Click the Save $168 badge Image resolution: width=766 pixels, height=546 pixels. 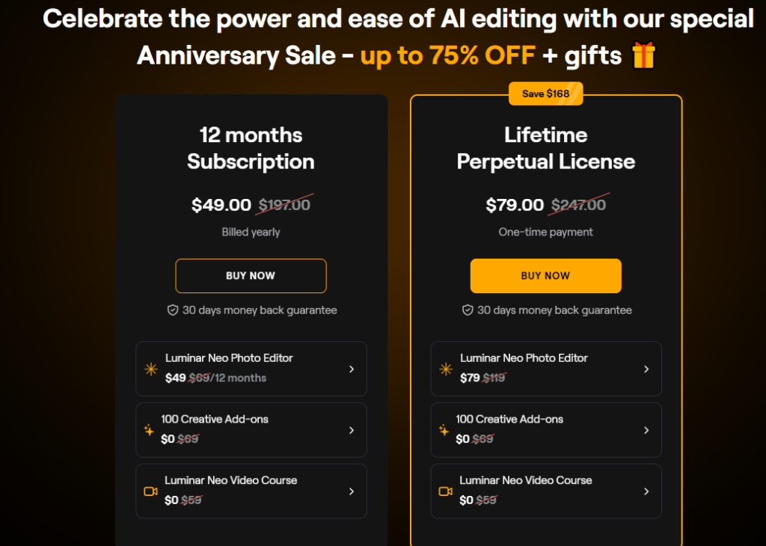(x=545, y=93)
